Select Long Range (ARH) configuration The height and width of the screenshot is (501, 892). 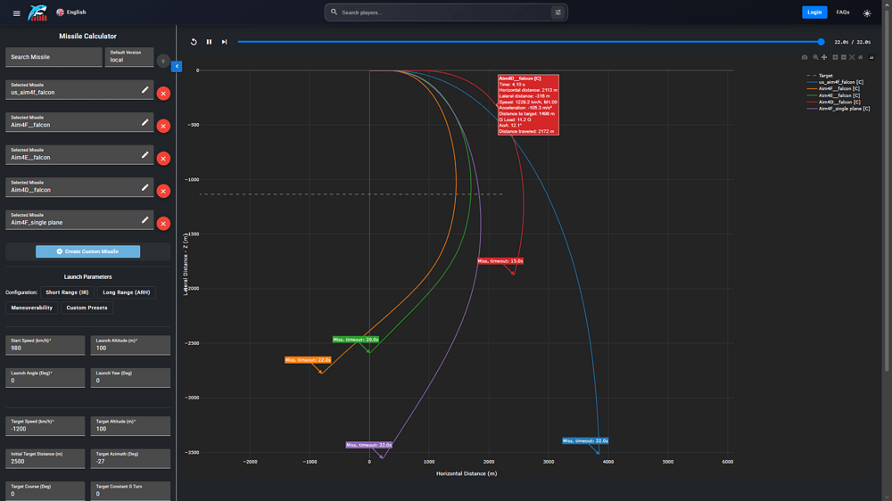point(127,292)
